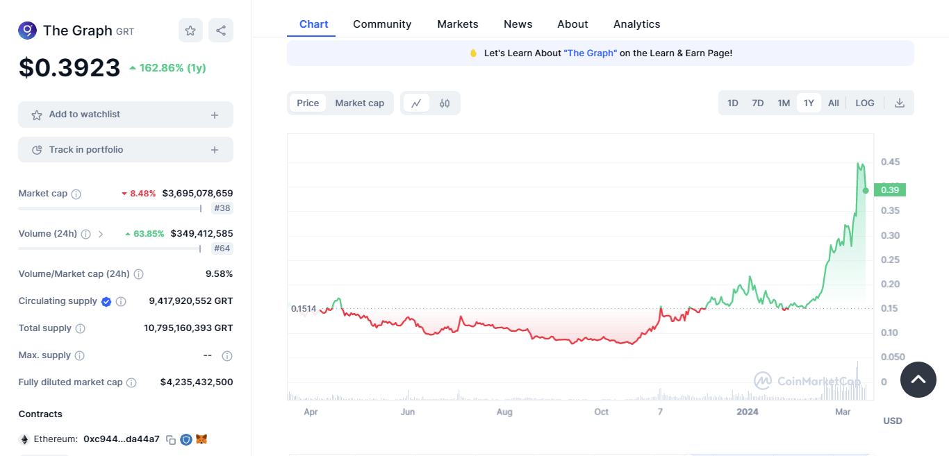Set chart range to 1D
This screenshot has height=456, width=949.
click(x=733, y=103)
